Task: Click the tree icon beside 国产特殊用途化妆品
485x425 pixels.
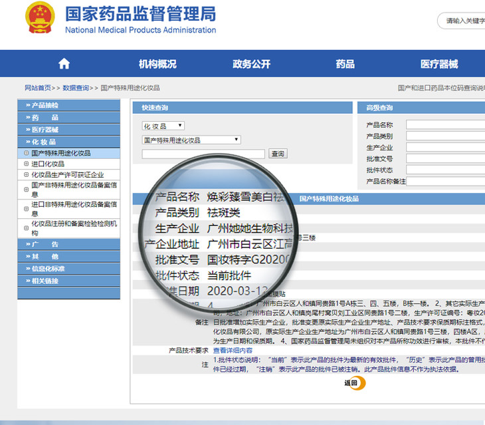Action: coord(26,153)
